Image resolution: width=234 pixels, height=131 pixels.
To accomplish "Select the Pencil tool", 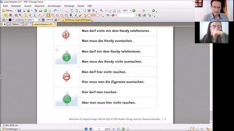I will [x=76, y=15].
